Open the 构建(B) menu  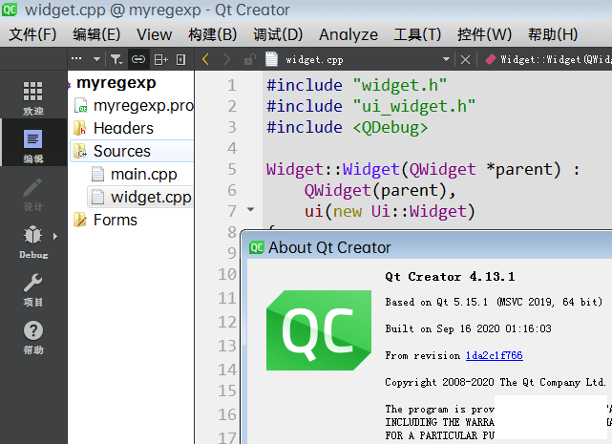pos(212,34)
